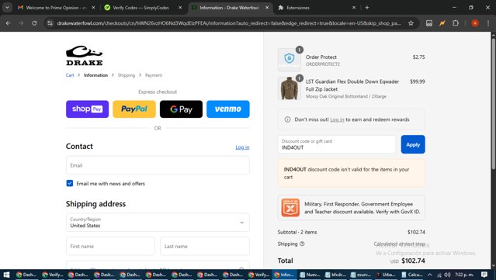Image resolution: width=496 pixels, height=280 pixels.
Task: Open the tab search dropdown arrow
Action: tap(7, 8)
